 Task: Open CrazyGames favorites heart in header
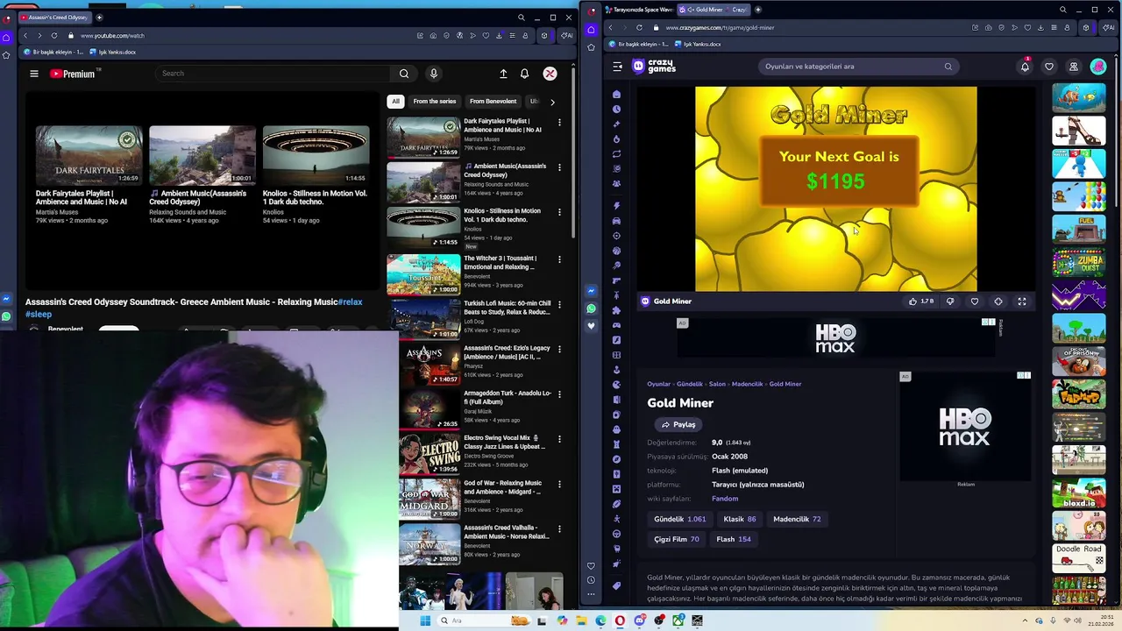pos(1049,67)
